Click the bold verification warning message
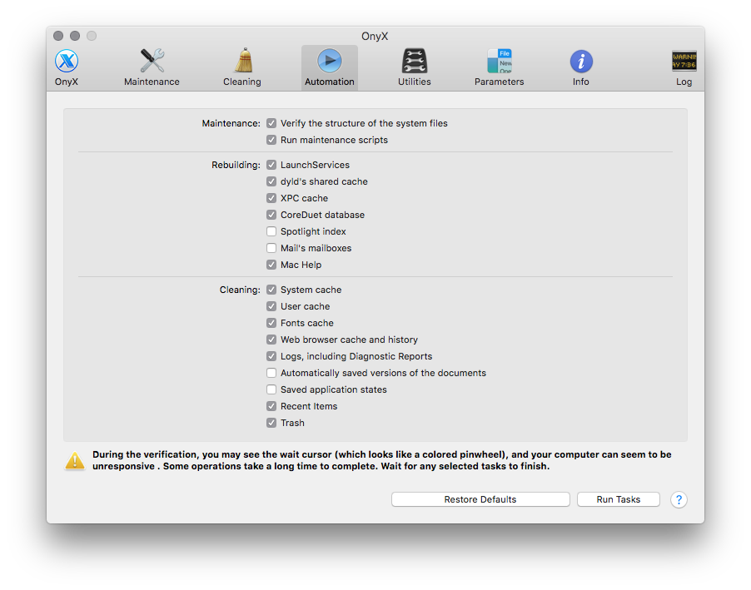Image resolution: width=751 pixels, height=590 pixels. (381, 460)
